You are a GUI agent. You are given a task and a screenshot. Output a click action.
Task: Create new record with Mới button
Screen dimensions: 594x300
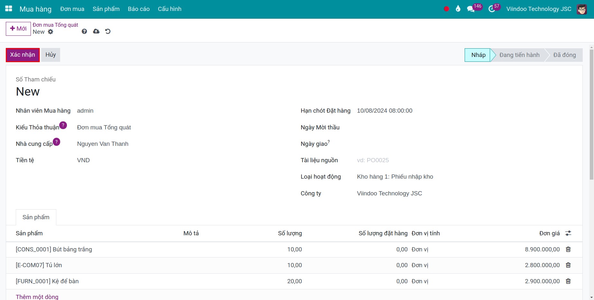point(18,29)
